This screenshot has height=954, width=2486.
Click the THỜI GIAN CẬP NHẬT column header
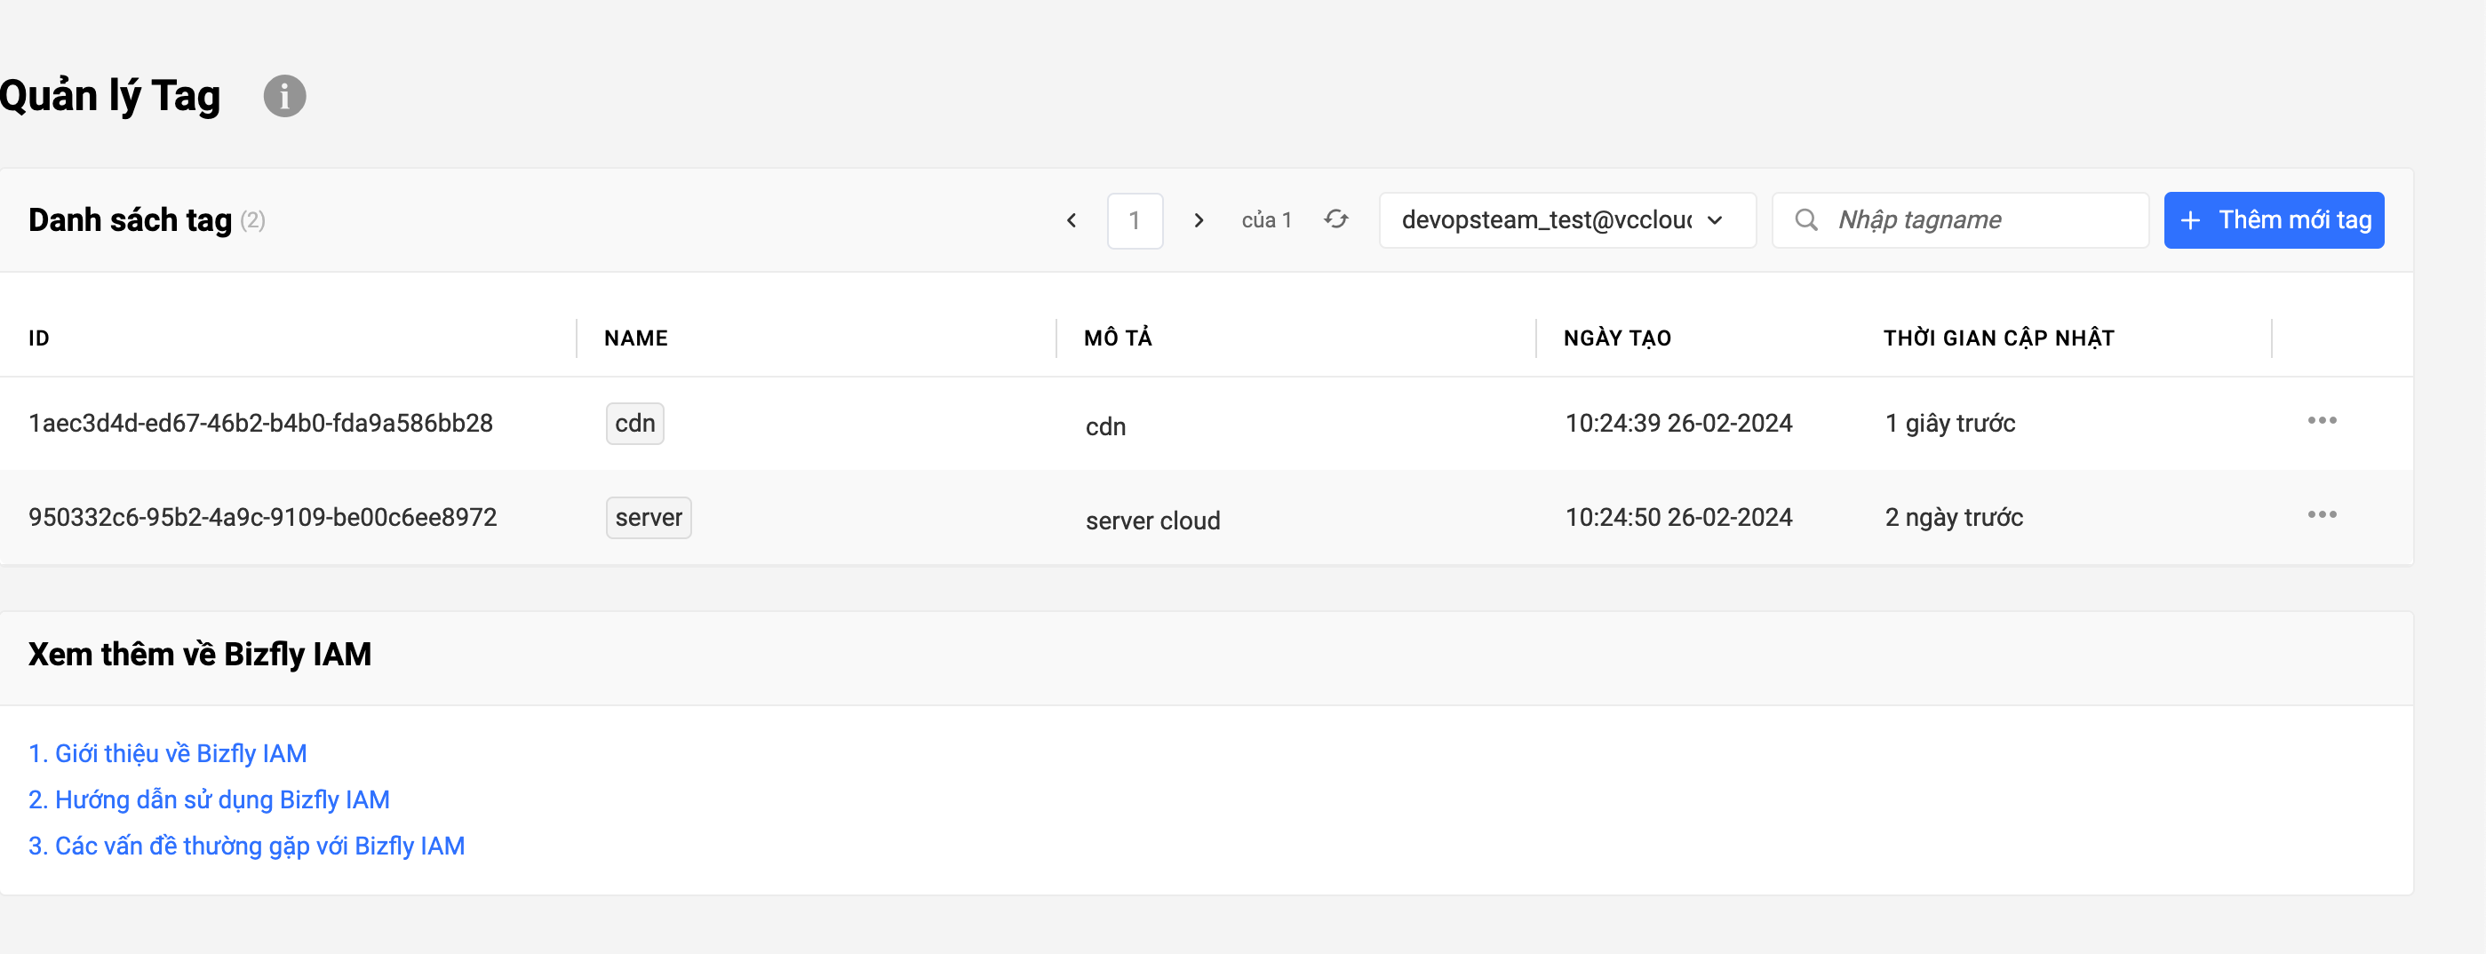pos(1997,338)
